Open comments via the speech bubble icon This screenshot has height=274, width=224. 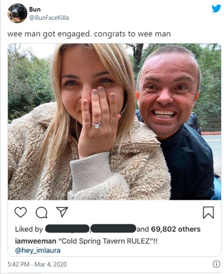click(42, 213)
